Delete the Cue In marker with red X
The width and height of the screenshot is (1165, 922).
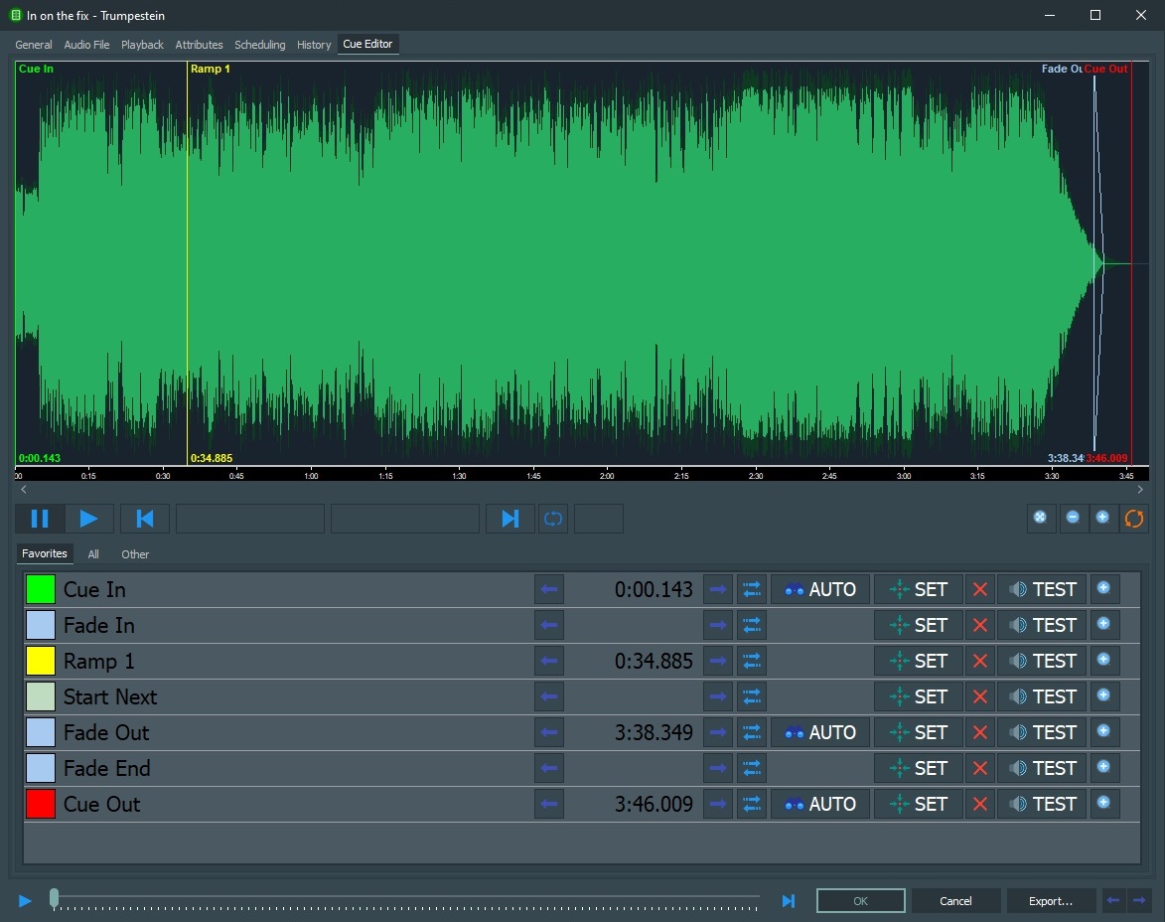pos(980,589)
